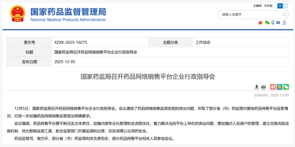
Task: Open the user account icon
Action: [x=284, y=23]
